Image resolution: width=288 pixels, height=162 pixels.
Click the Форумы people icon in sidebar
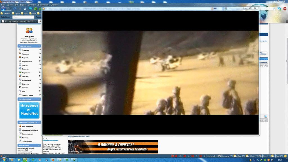coord(29,30)
